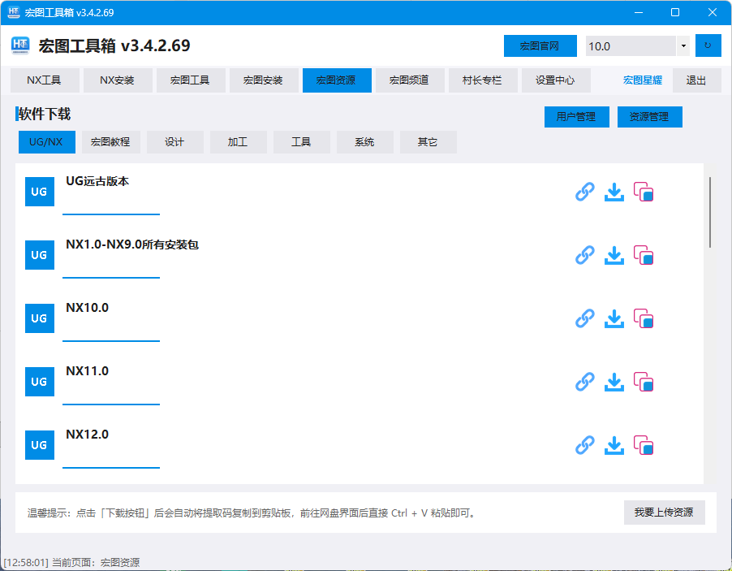
Task: Click the 10.0 version combo field
Action: (631, 45)
